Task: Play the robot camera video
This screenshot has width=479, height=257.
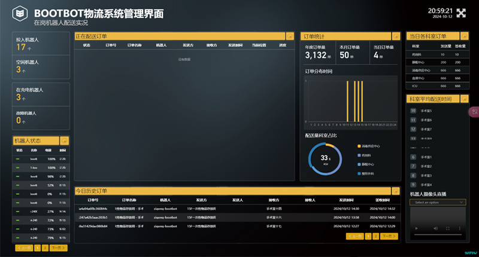Action: pos(416,228)
